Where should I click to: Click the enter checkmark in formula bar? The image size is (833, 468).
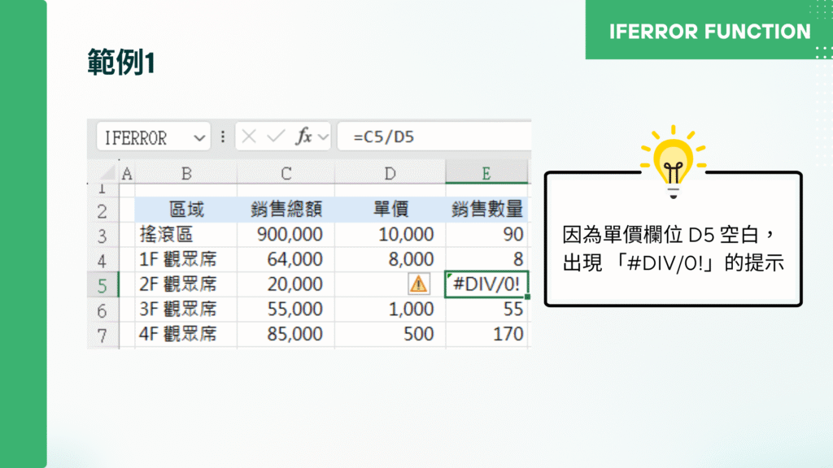pyautogui.click(x=276, y=136)
